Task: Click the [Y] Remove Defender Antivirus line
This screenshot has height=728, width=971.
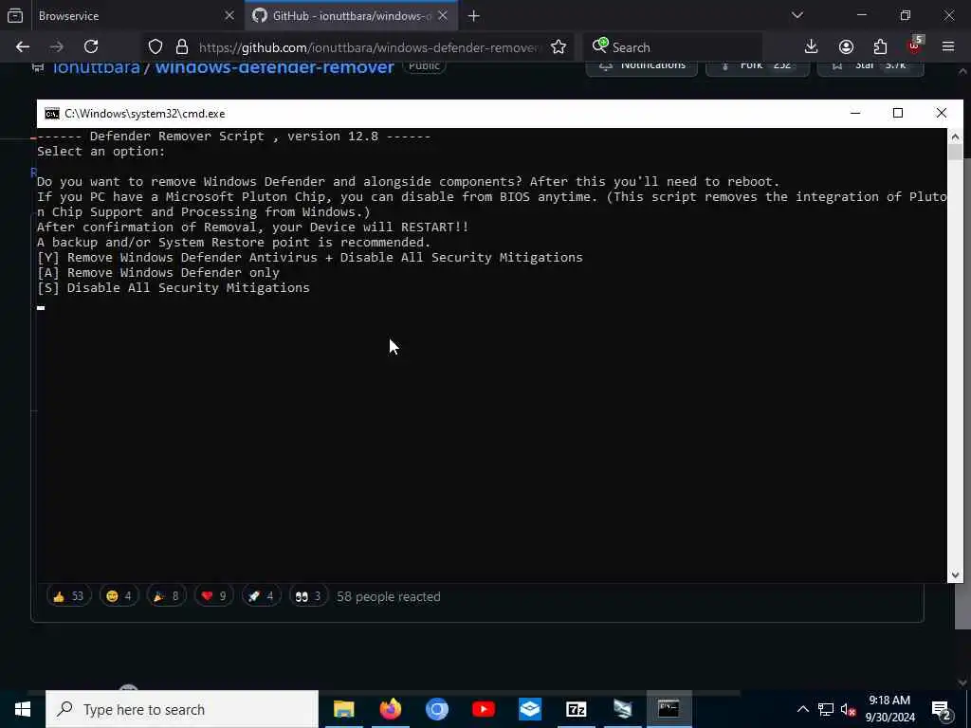Action: click(x=310, y=258)
